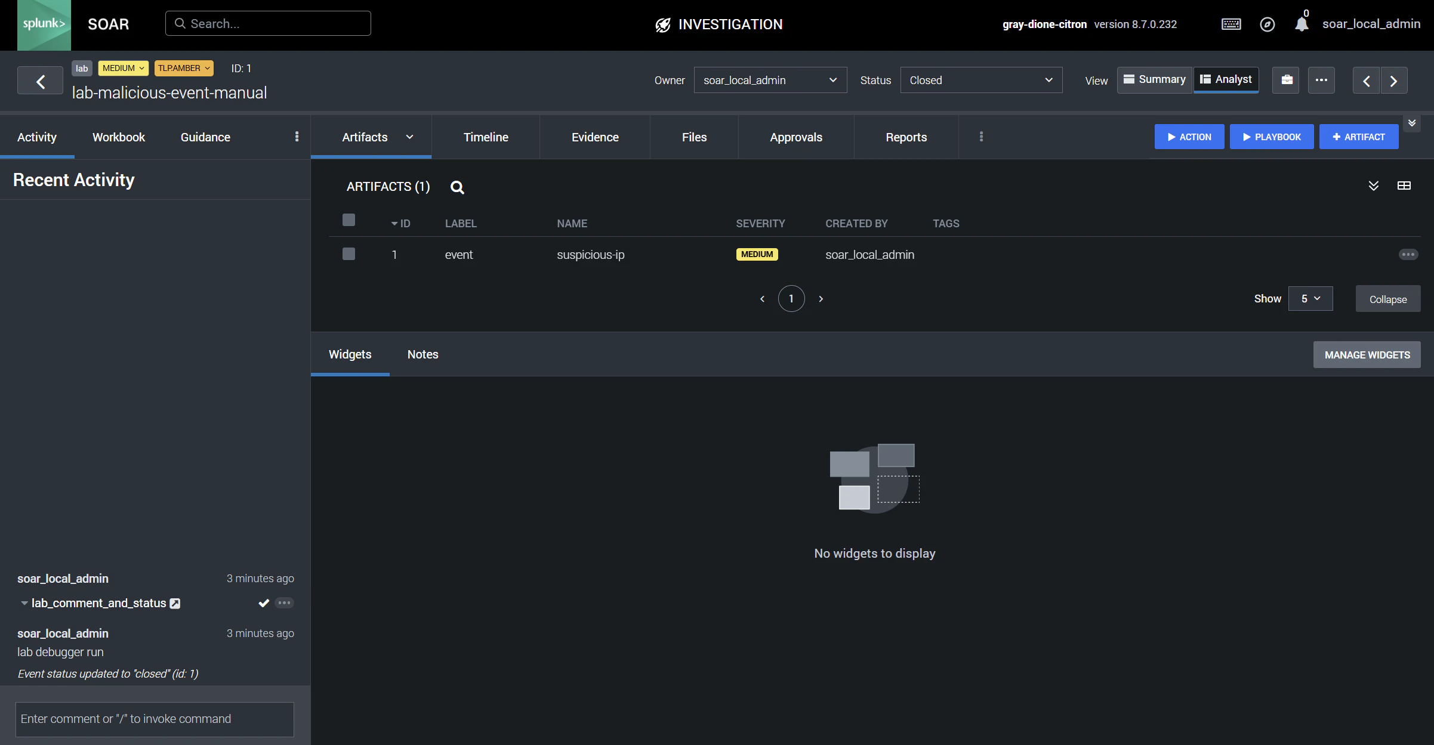
Task: Click the Splunk logo
Action: (44, 24)
